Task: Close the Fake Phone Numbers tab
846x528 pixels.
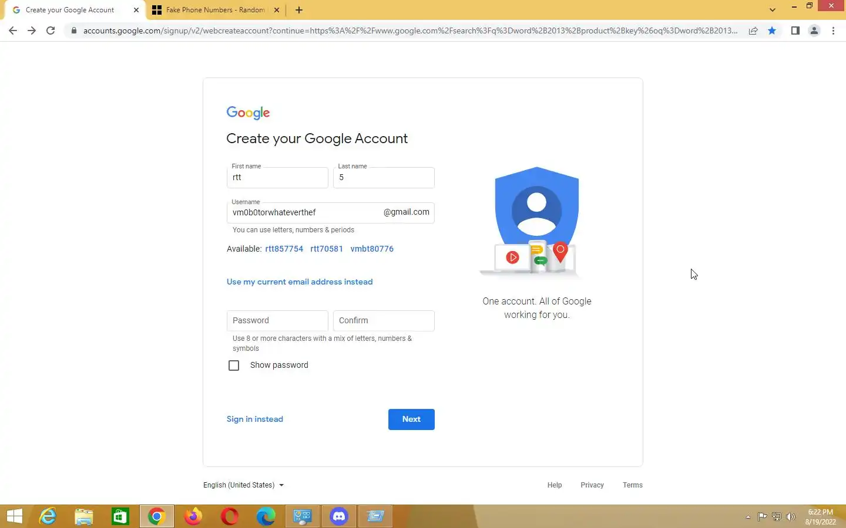Action: [277, 10]
